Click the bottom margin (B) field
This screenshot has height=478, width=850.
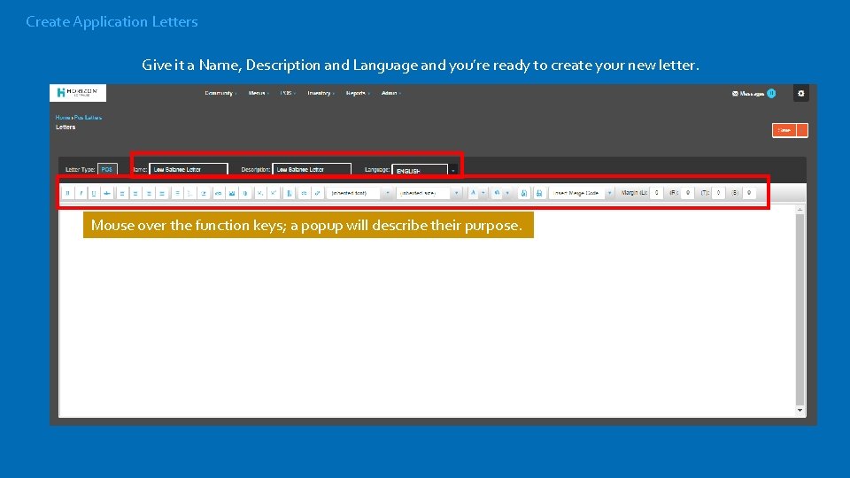(x=749, y=193)
